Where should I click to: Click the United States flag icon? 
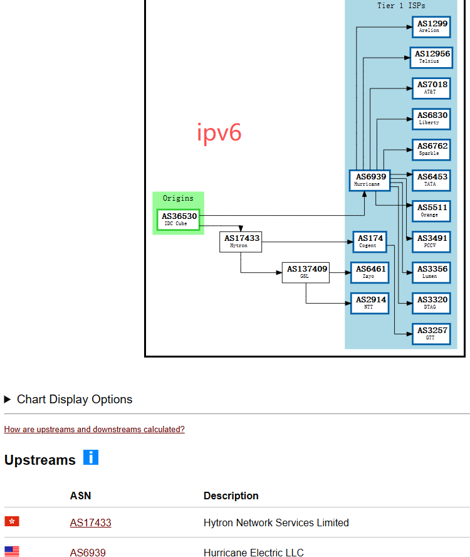point(12,551)
